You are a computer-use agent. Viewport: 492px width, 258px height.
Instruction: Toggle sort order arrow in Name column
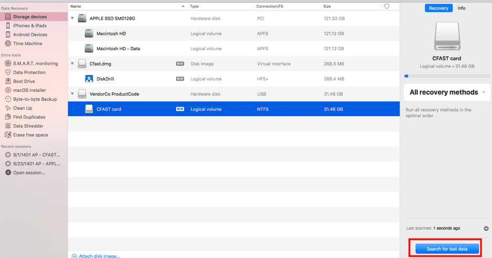tap(183, 6)
